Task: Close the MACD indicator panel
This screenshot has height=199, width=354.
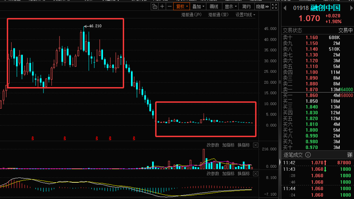Action: [255, 174]
